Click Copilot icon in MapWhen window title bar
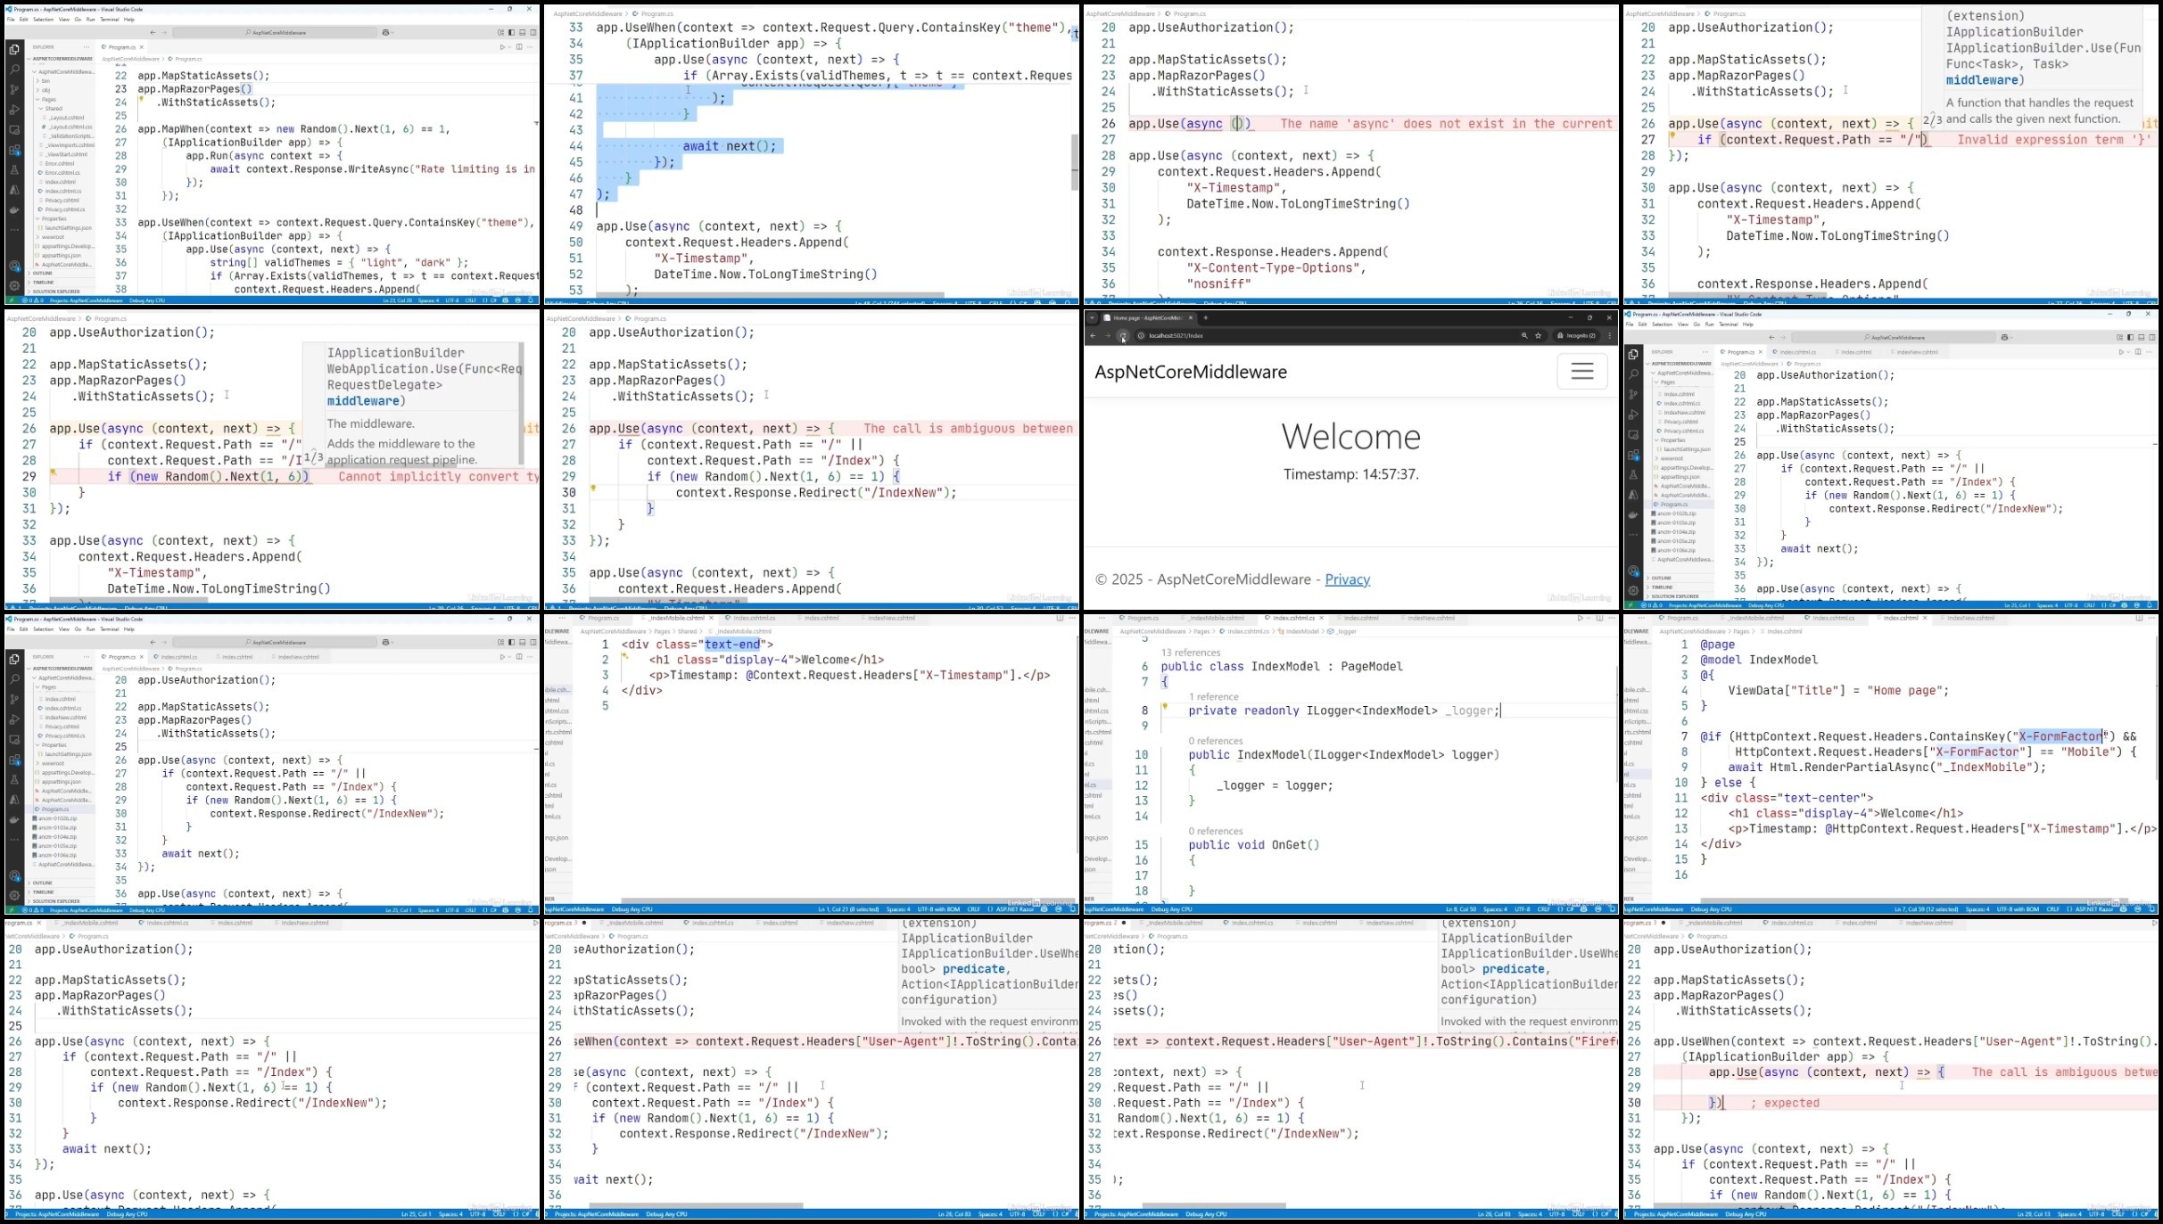This screenshot has height=1224, width=2163. (x=385, y=32)
